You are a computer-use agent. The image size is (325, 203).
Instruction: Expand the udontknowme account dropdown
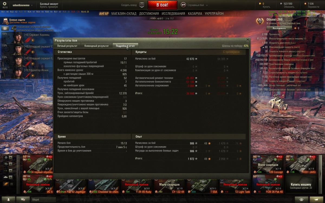(23, 5)
